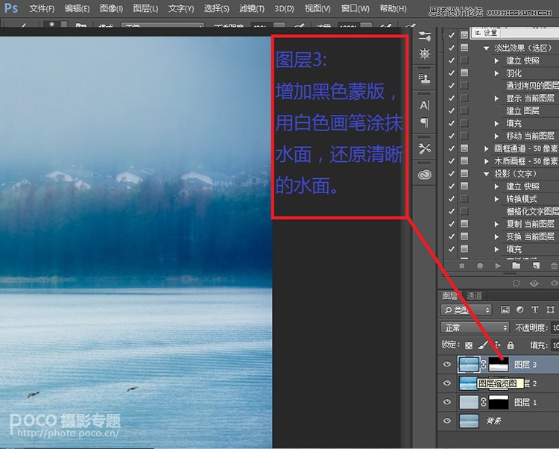Viewport: 559px width, 449px height.
Task: Click the Ps logo icon
Action: click(11, 8)
